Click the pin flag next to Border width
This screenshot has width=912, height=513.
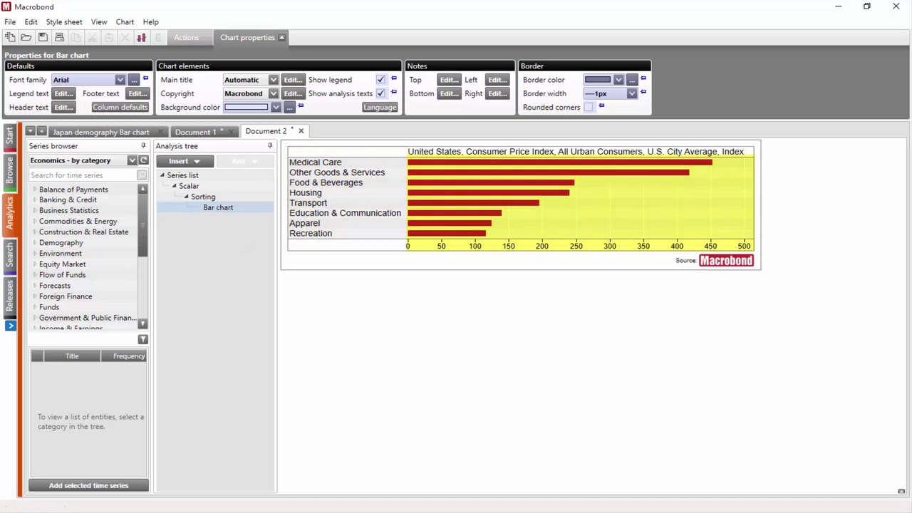point(643,92)
